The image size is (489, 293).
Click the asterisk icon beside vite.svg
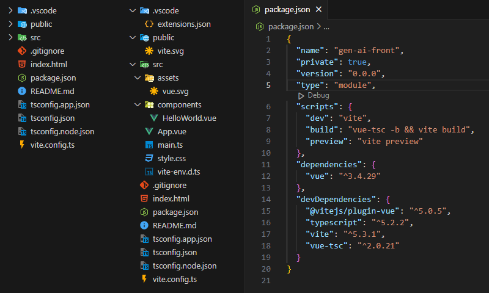click(149, 51)
